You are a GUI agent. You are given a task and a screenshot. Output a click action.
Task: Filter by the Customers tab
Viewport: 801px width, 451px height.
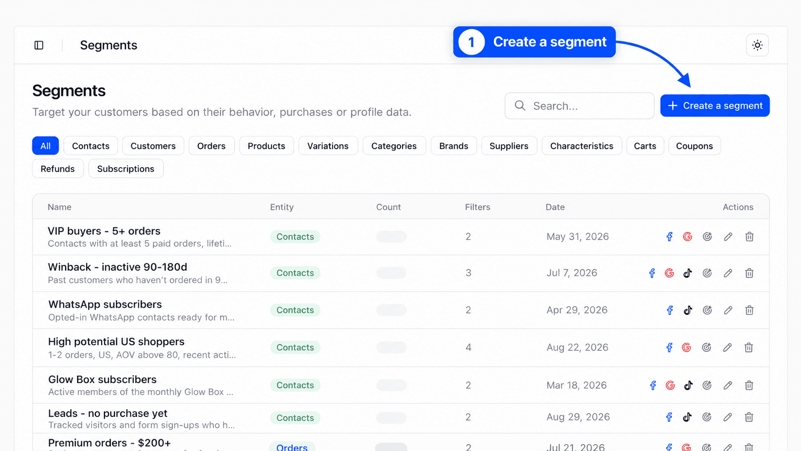click(x=153, y=146)
